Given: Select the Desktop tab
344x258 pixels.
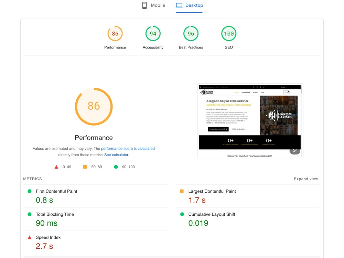Looking at the screenshot, I should [189, 5].
